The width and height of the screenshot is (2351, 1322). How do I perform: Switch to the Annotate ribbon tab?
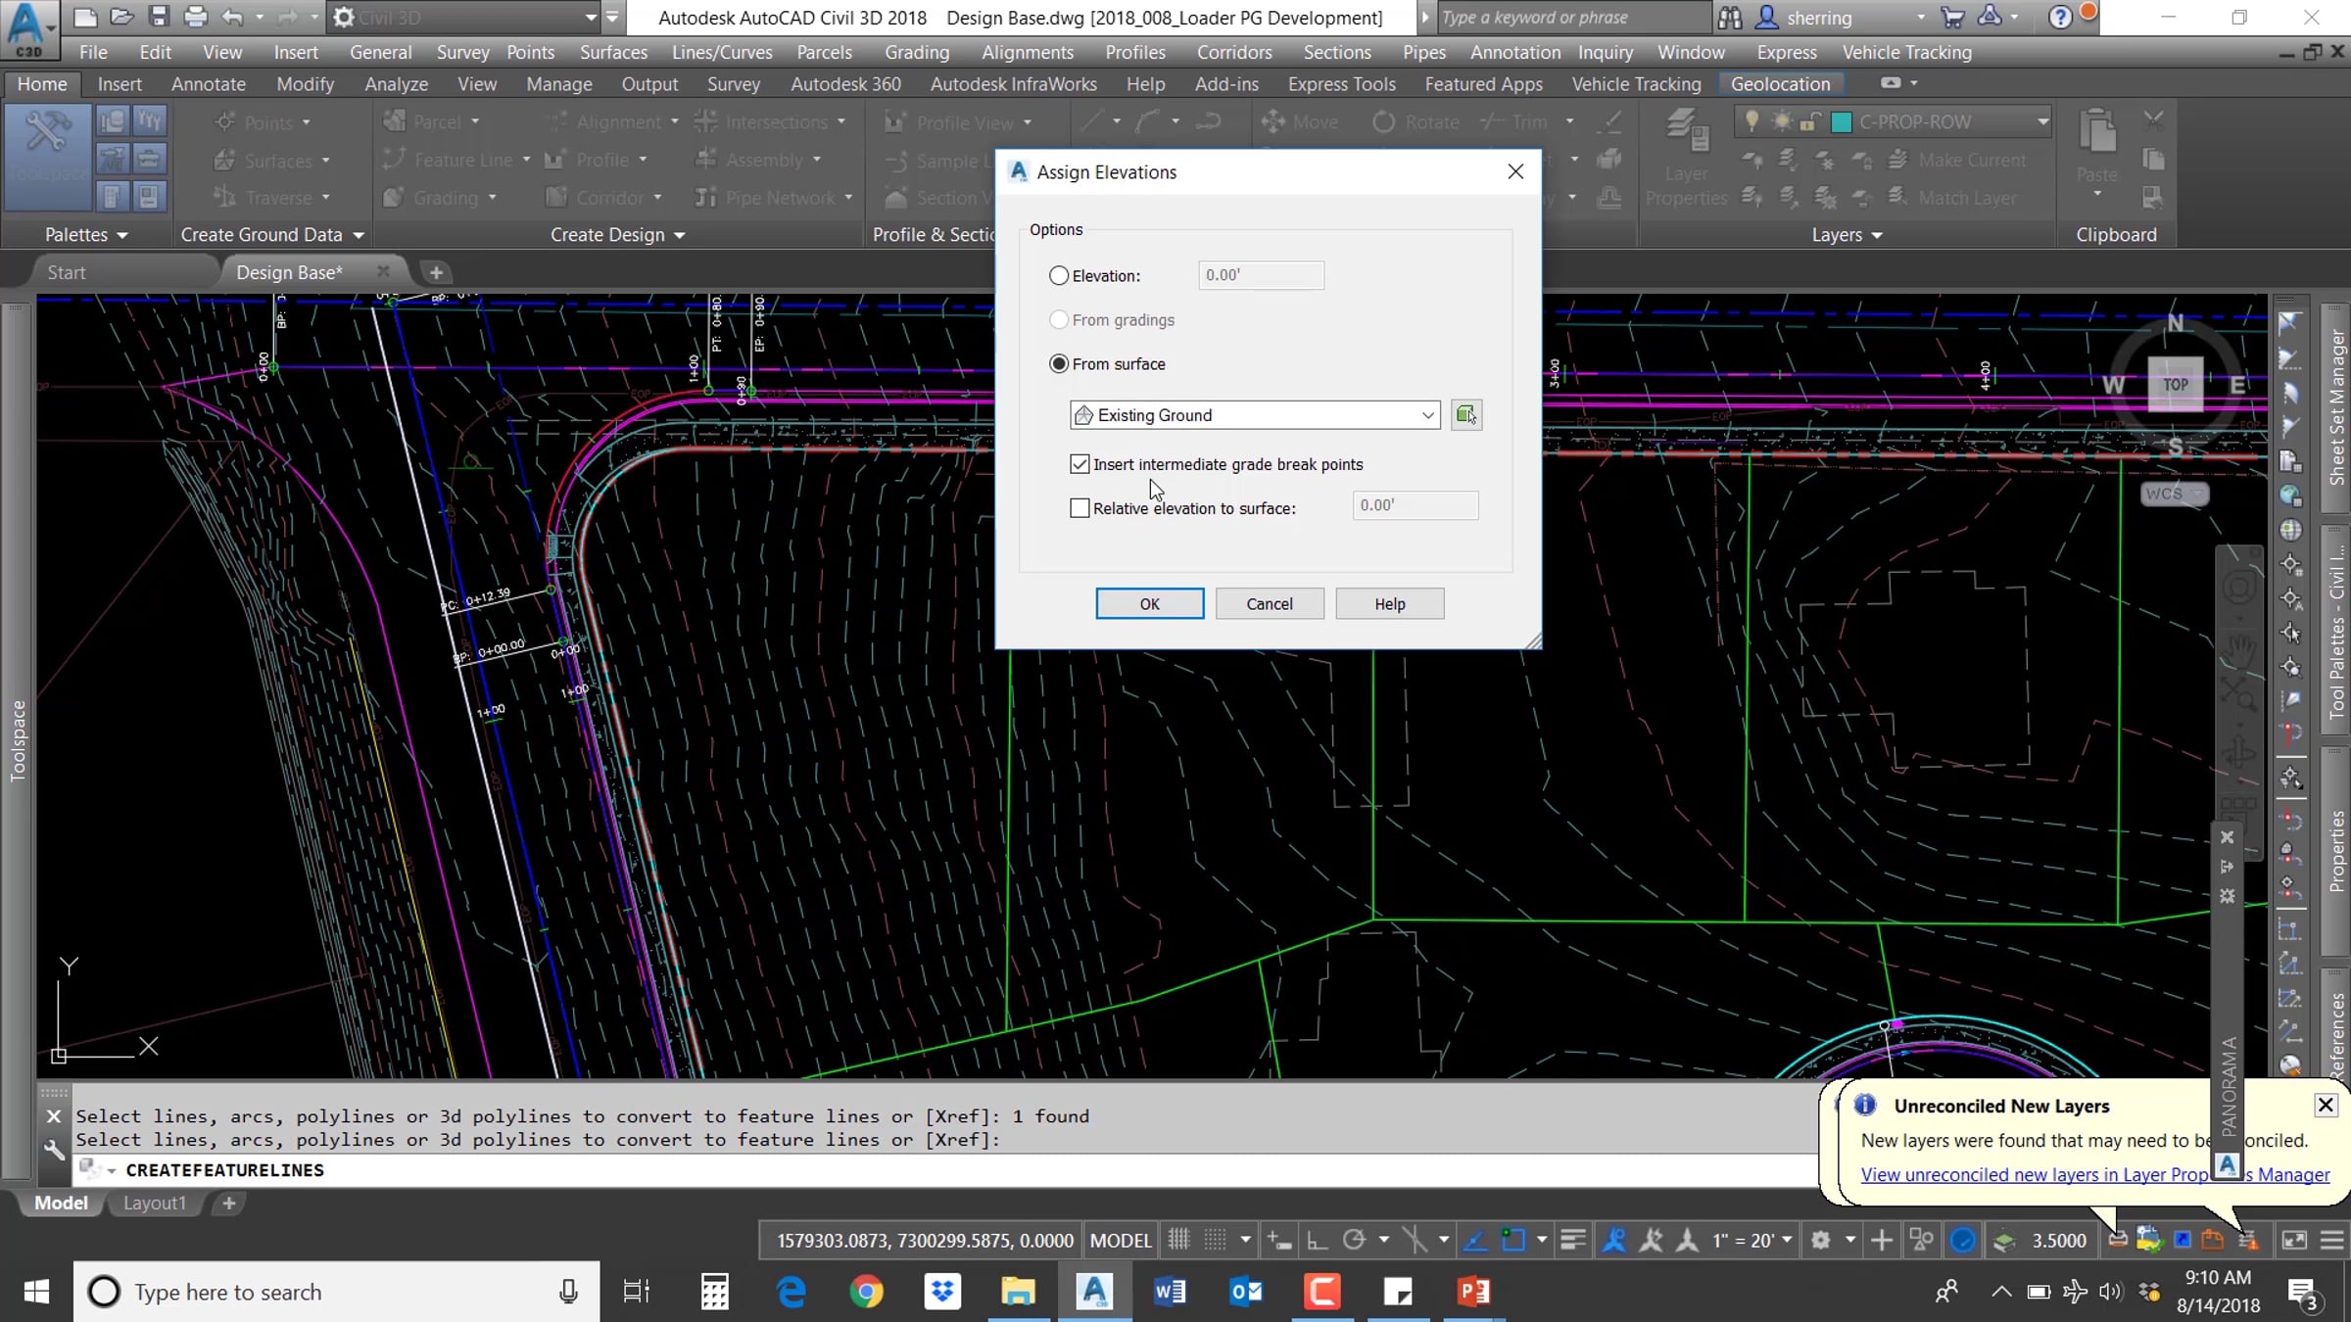pos(209,84)
